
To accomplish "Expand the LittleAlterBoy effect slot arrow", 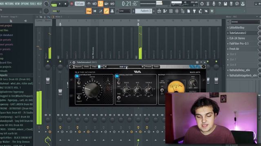I will (x=228, y=28).
